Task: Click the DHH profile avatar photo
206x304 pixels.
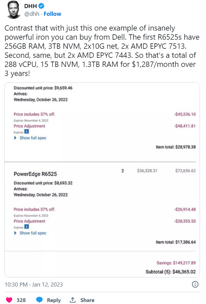Action: [x=14, y=10]
